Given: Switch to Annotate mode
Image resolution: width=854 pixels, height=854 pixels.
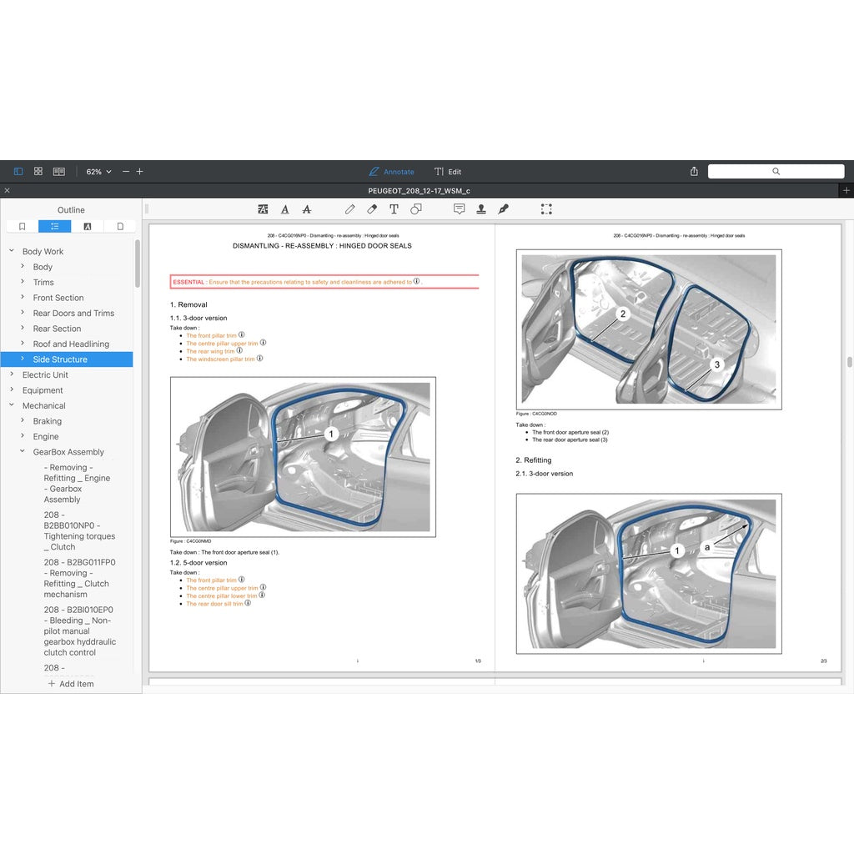Looking at the screenshot, I should [x=391, y=172].
